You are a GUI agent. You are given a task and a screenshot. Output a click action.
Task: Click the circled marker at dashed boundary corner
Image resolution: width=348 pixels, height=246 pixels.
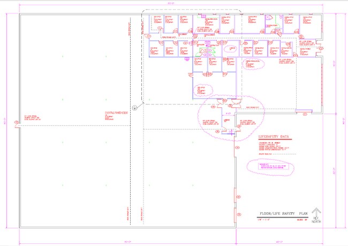134,108
